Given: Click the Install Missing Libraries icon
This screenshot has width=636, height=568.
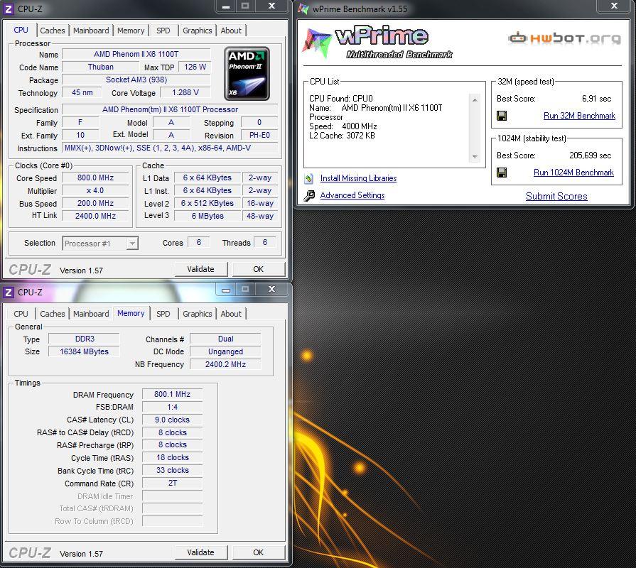Looking at the screenshot, I should pos(309,178).
